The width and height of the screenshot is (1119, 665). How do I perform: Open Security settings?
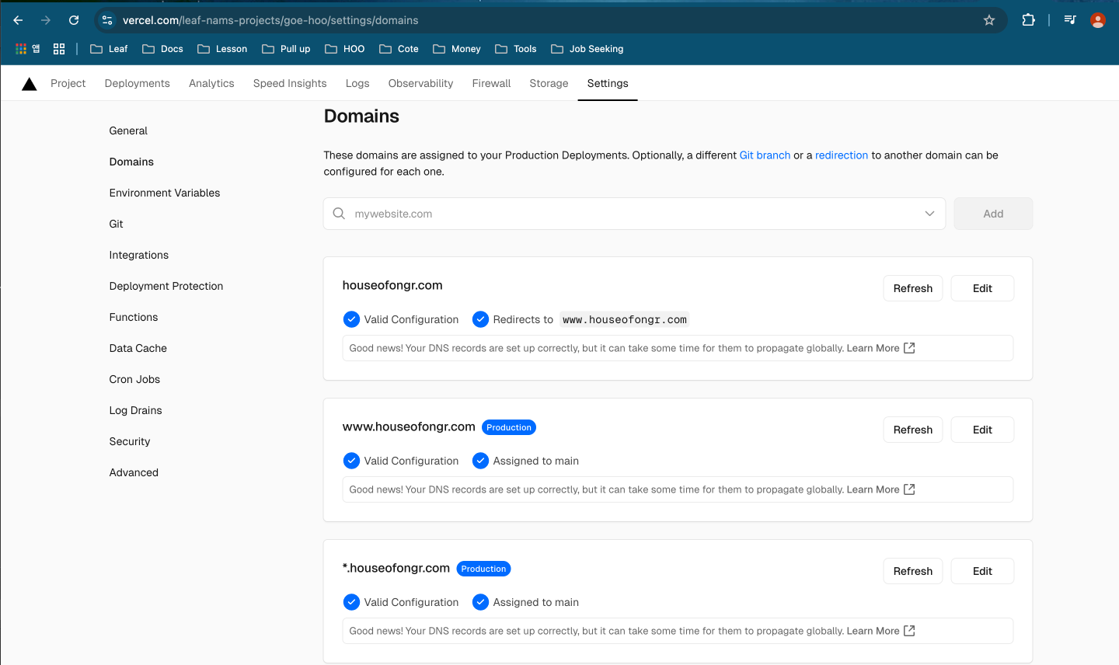[130, 441]
